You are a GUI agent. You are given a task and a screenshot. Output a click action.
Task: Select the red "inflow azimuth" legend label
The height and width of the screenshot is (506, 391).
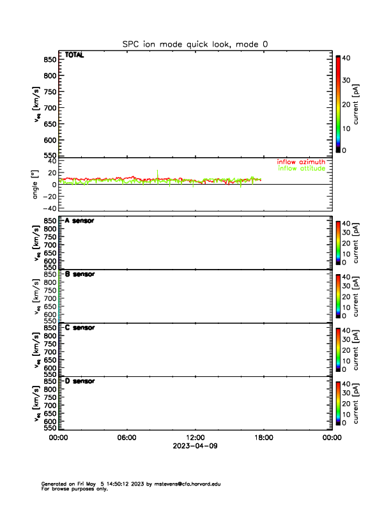(x=301, y=162)
